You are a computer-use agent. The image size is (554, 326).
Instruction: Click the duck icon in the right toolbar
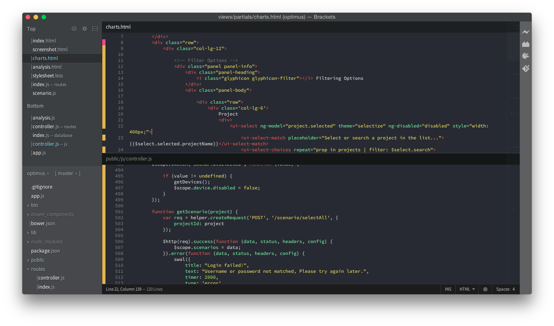pyautogui.click(x=525, y=56)
